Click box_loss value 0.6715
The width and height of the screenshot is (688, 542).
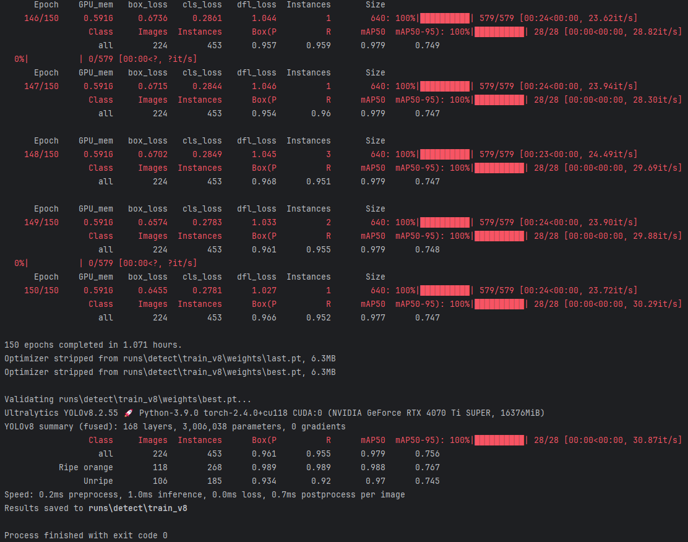[153, 87]
